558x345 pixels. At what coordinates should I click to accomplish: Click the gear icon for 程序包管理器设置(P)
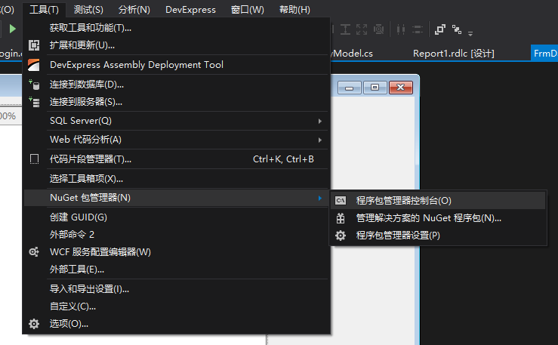point(341,236)
